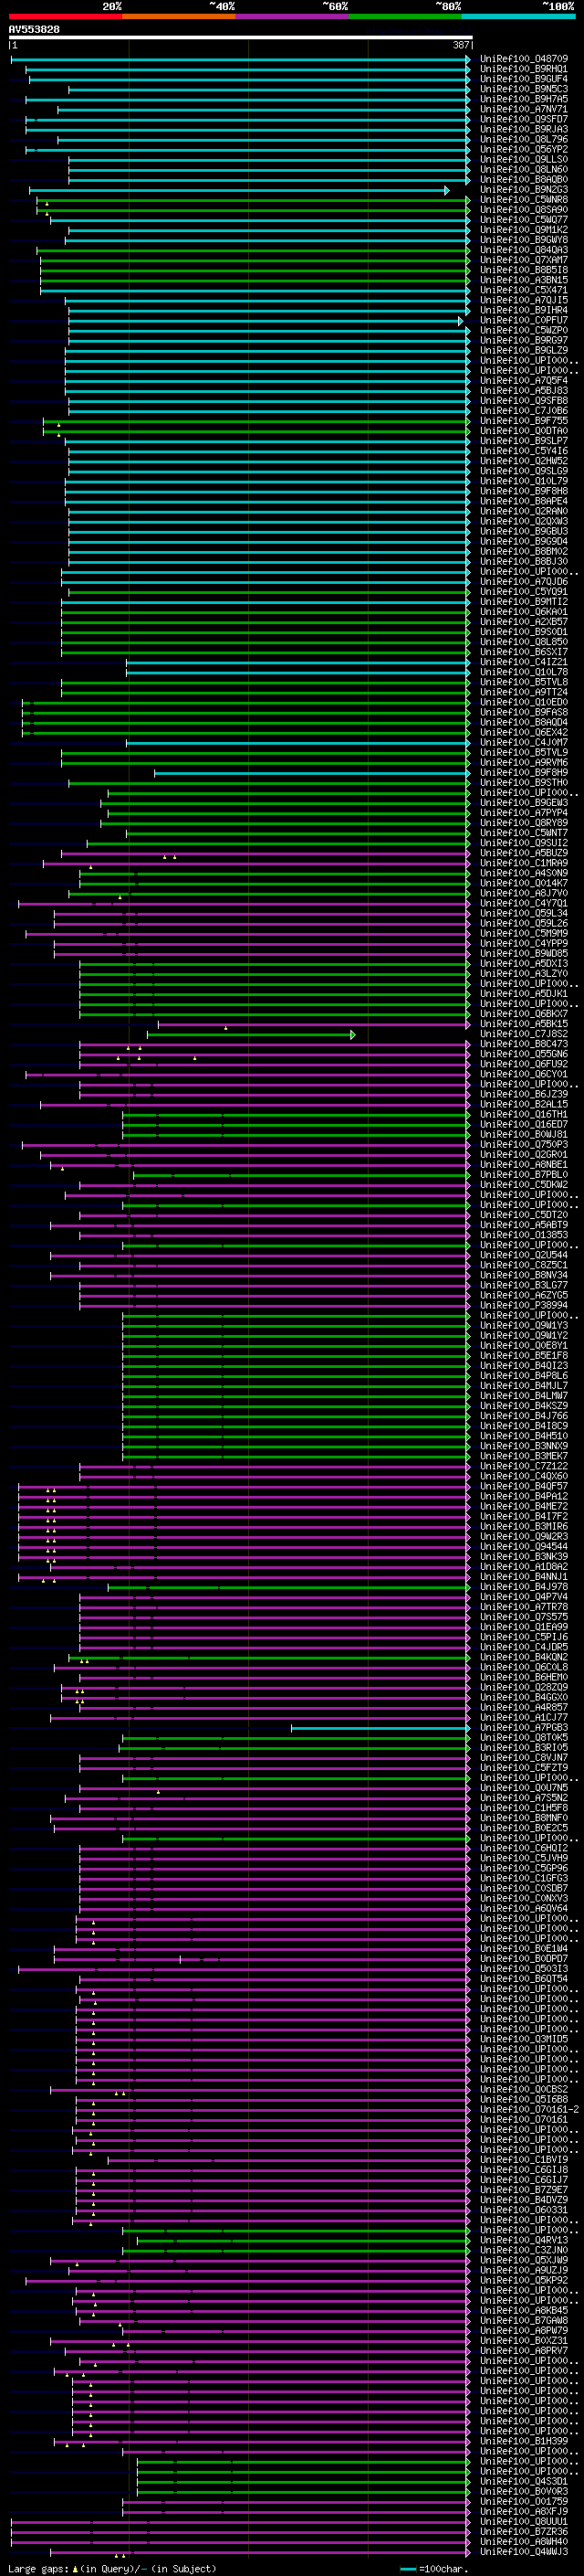Select the AV553828 query label
The image size is (584, 2576).
point(34,30)
